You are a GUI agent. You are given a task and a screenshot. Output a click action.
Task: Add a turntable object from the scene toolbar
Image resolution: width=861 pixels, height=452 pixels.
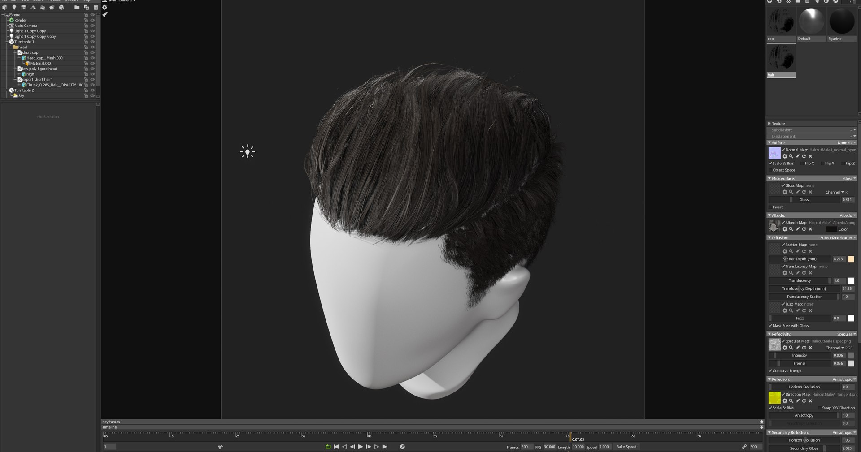(61, 7)
